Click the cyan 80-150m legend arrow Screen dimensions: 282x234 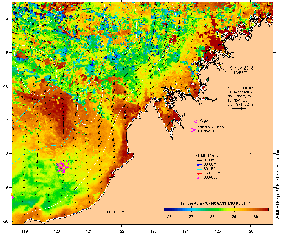click(199, 169)
